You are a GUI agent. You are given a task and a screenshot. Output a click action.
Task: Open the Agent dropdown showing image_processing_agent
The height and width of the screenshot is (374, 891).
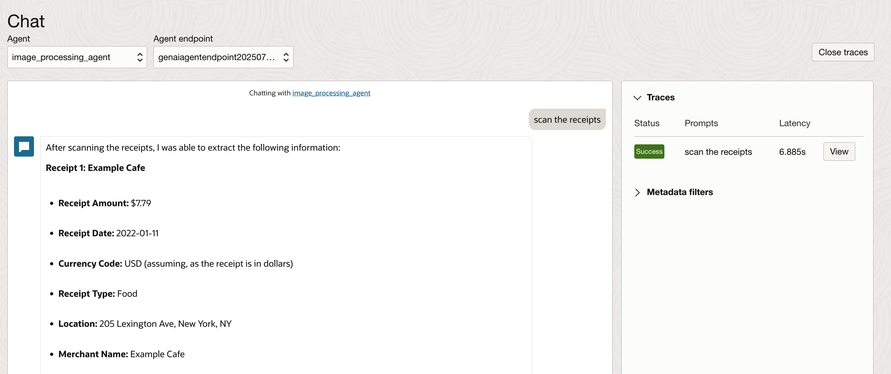(77, 57)
